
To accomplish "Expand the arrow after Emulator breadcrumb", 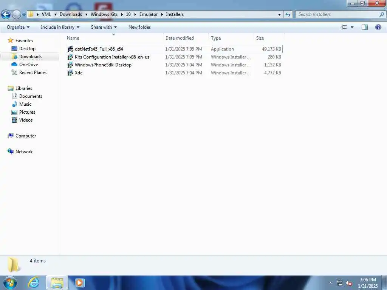I will 162,15.
